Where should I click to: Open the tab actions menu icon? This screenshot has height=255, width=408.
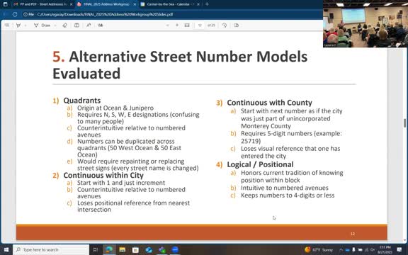[x=5, y=4]
